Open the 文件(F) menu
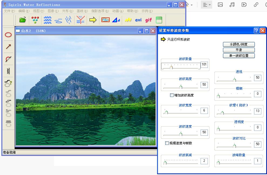The image size is (267, 175). tap(9, 11)
